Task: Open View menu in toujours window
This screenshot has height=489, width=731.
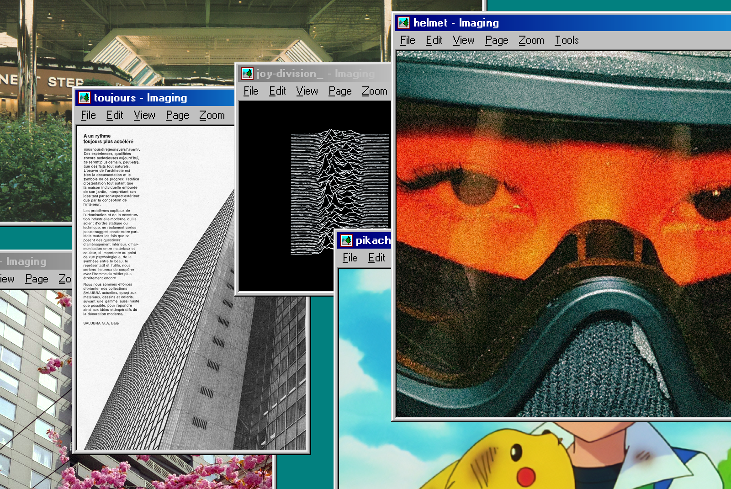Action: [144, 115]
